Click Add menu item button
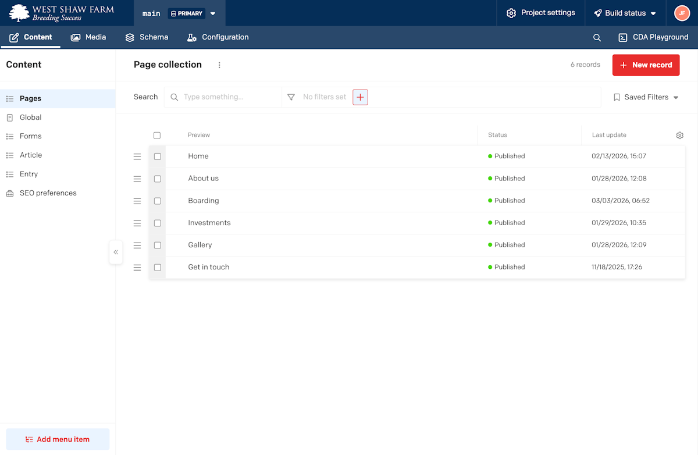 tap(58, 439)
